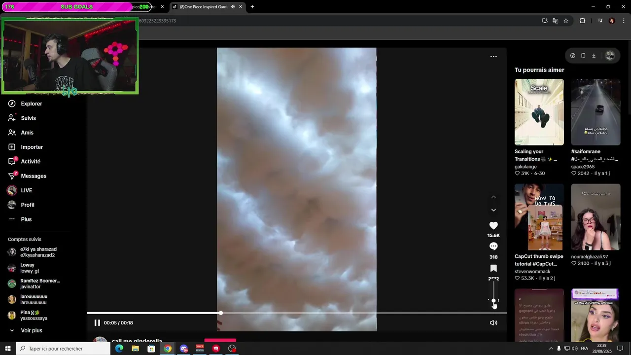Open the system volume tray icon
This screenshot has height=355, width=631.
coord(575,349)
